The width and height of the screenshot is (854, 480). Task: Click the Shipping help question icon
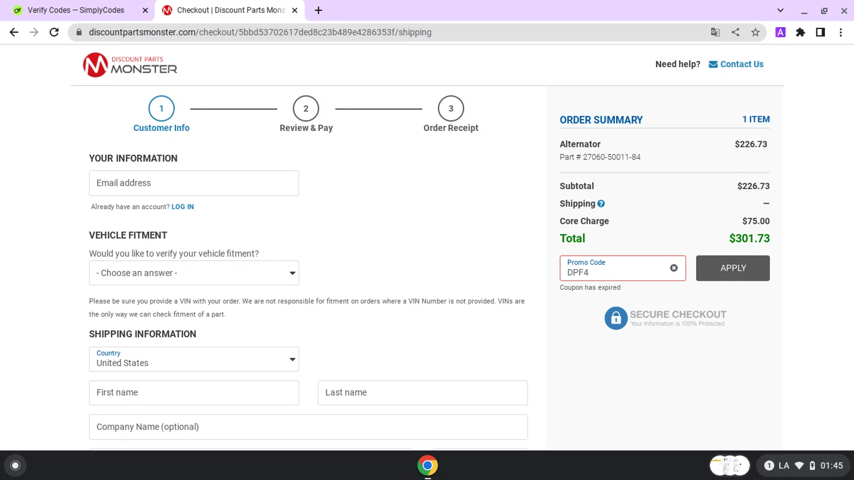(601, 204)
